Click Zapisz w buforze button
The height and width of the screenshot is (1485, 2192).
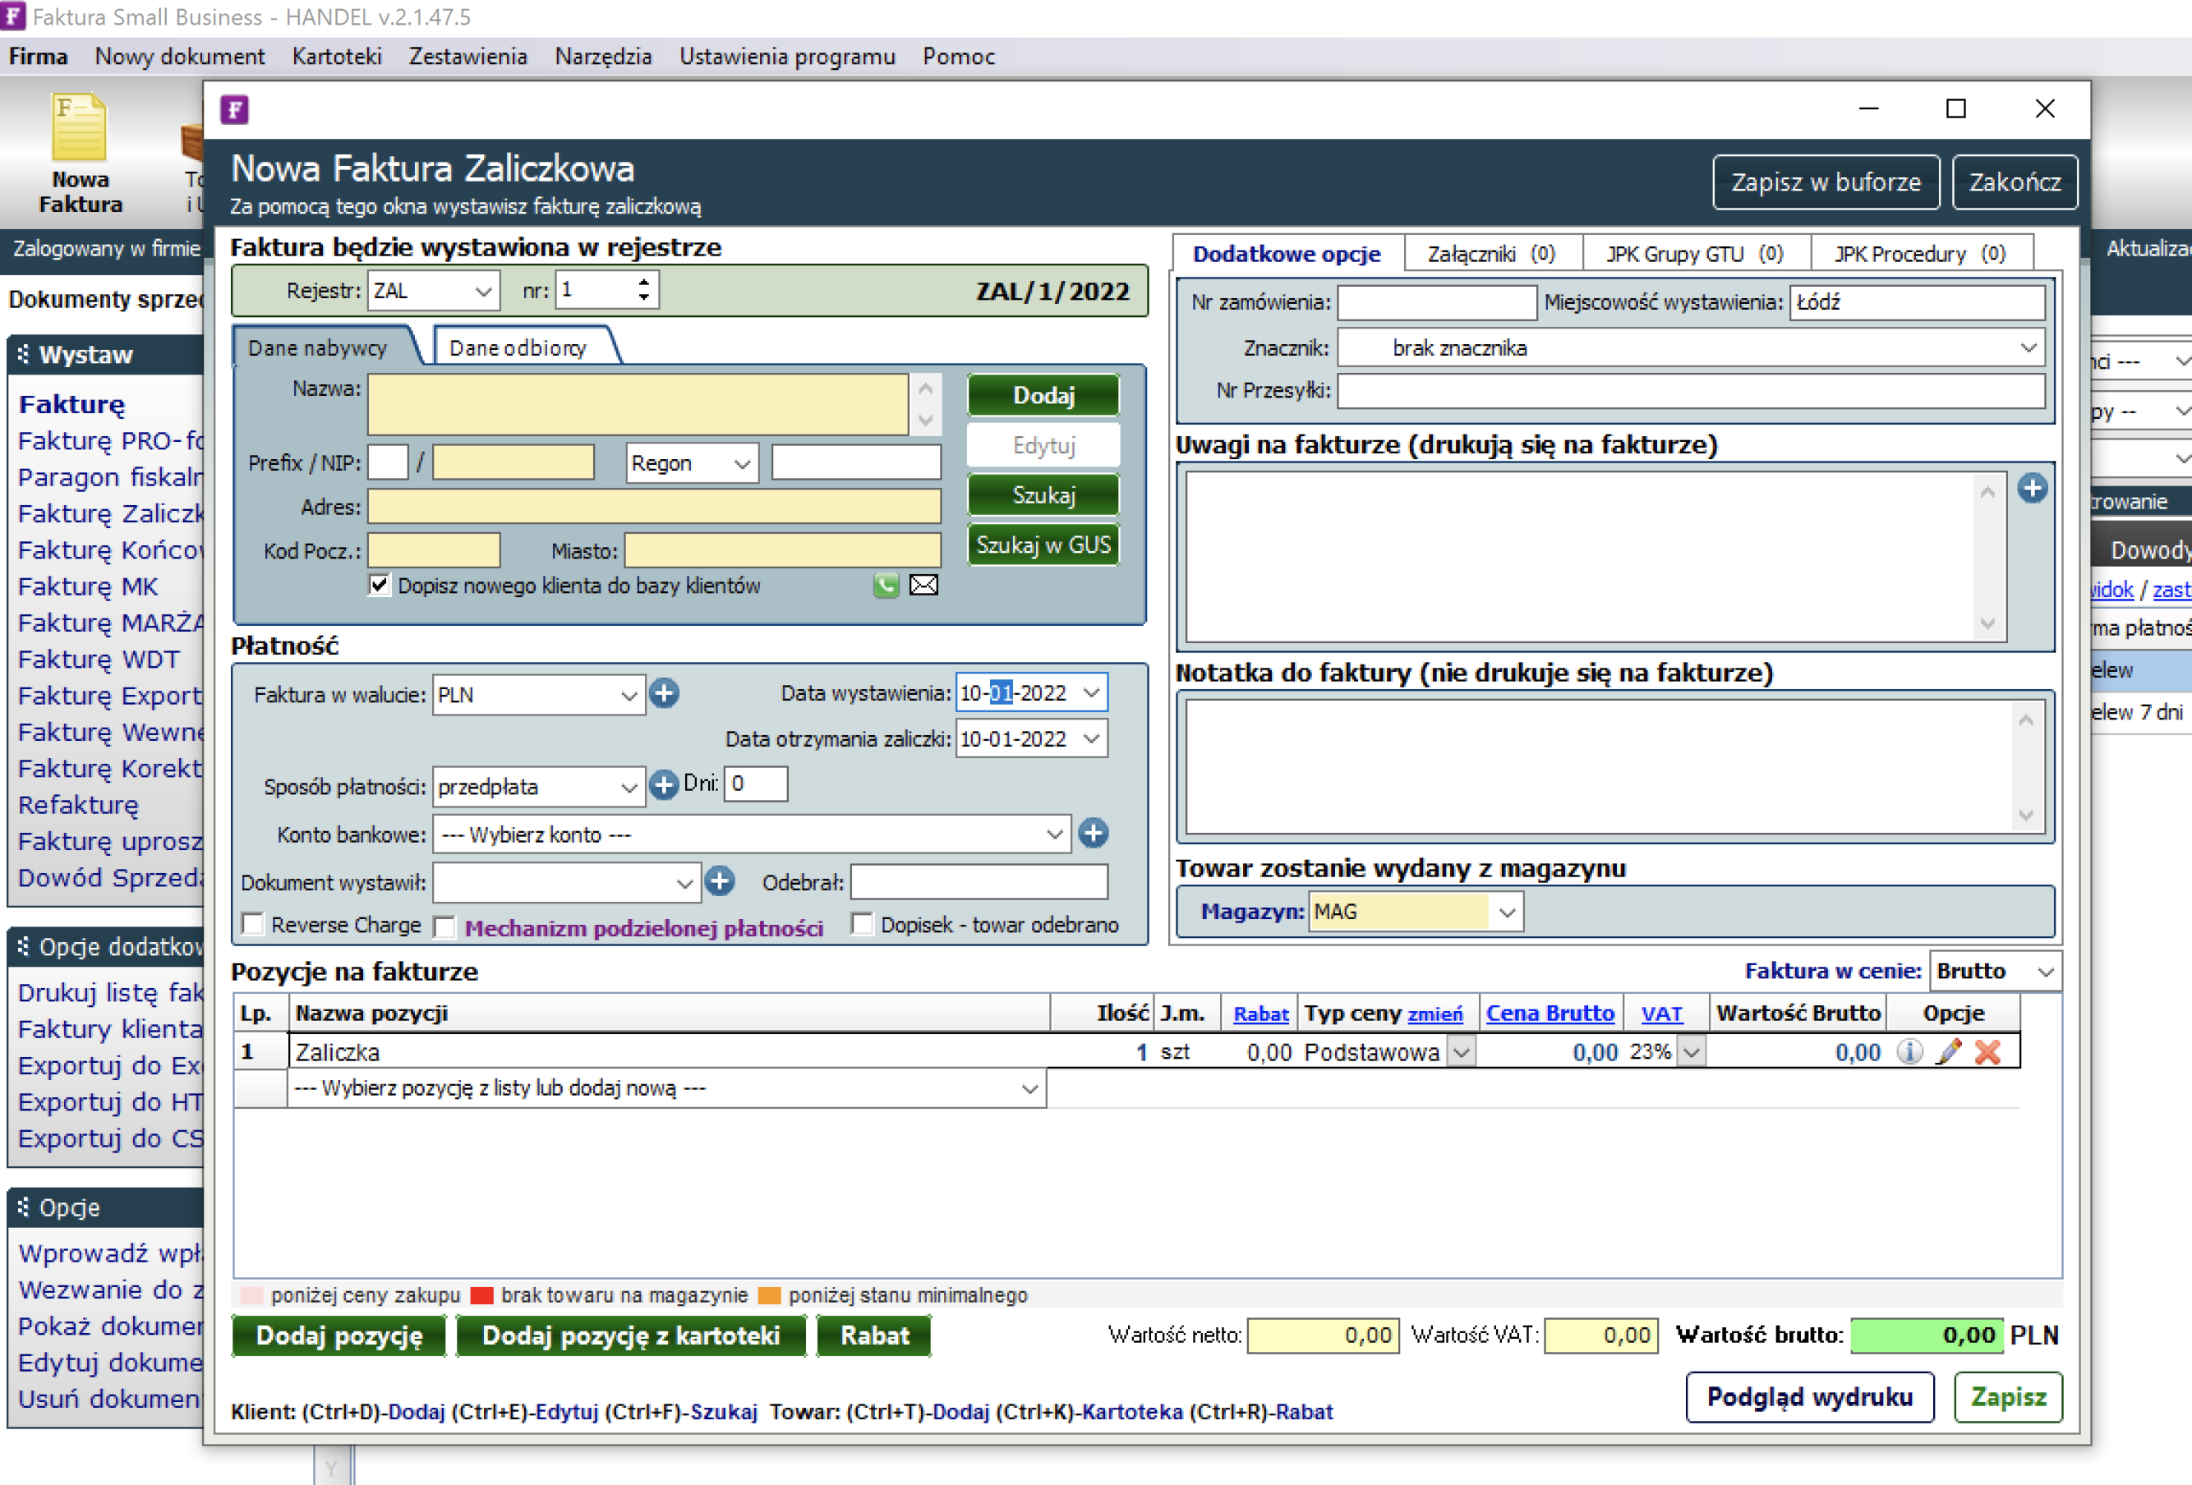point(1825,182)
